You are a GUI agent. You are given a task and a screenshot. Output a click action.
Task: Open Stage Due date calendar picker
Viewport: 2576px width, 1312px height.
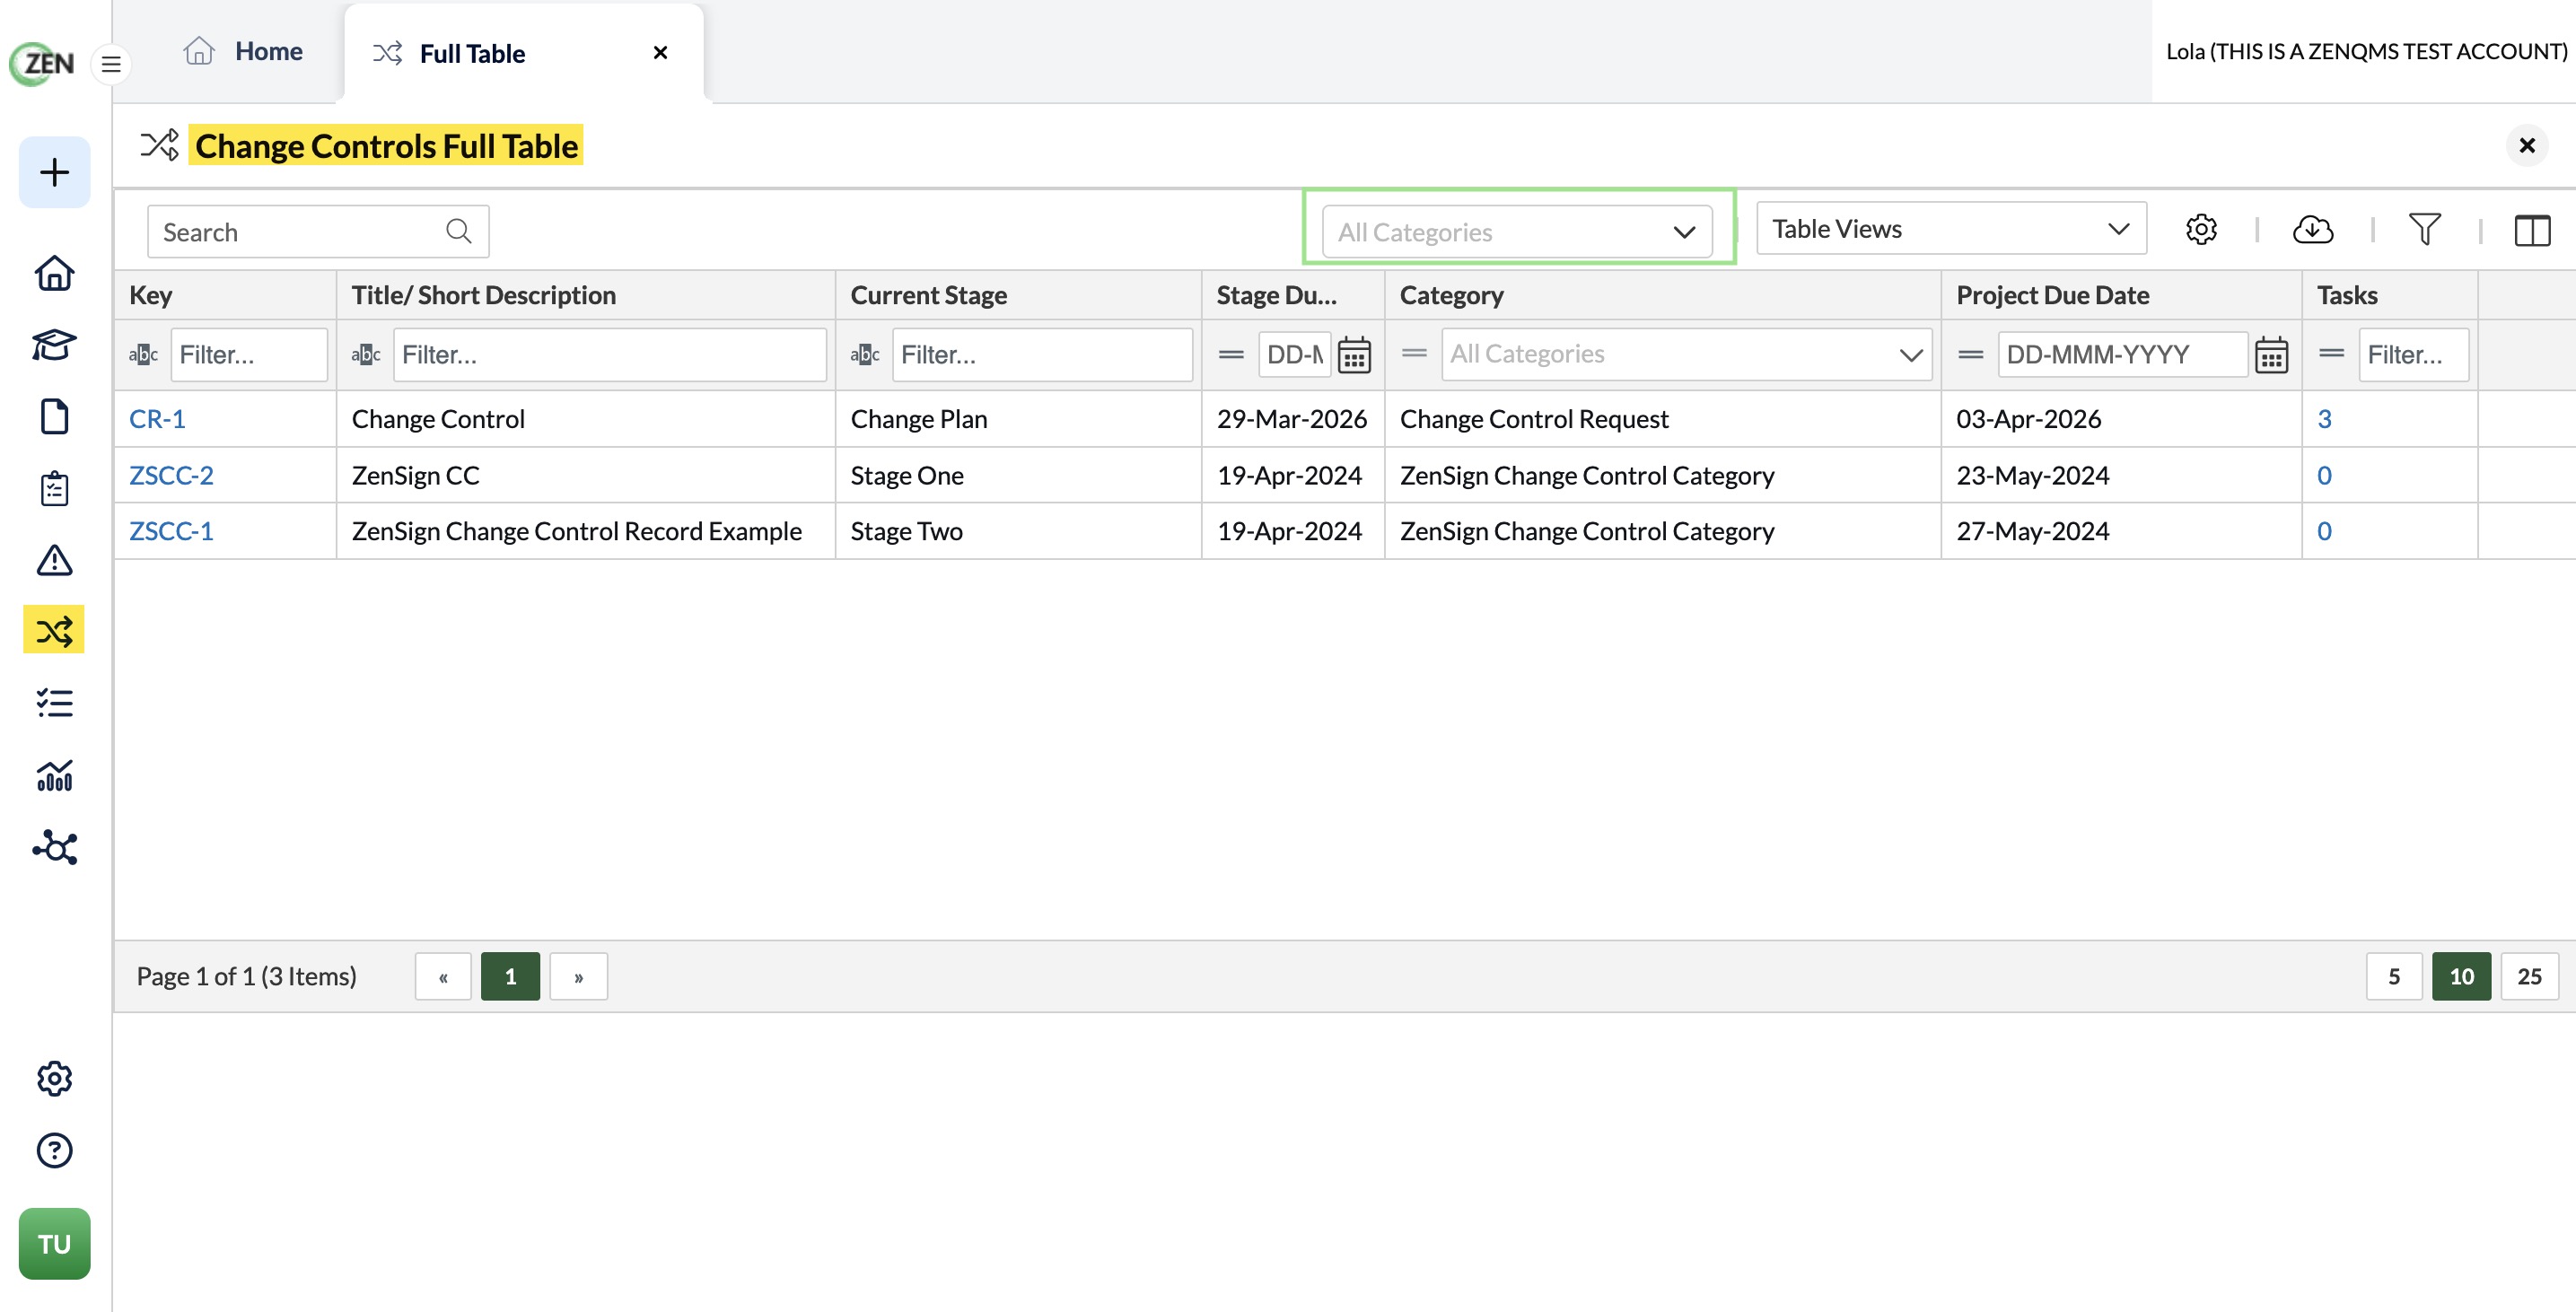(1354, 355)
